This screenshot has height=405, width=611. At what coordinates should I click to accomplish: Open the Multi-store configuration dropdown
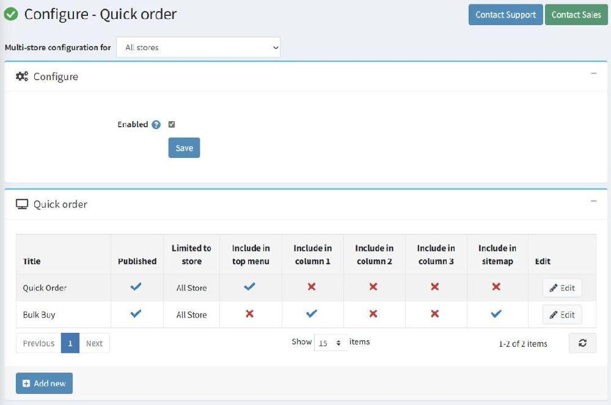(x=198, y=47)
